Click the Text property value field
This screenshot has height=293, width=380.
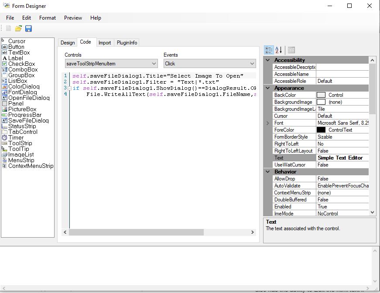342,158
